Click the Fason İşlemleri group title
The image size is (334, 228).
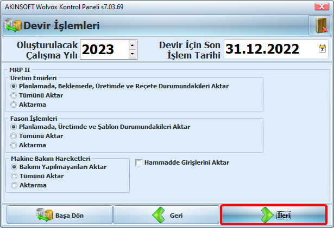click(34, 119)
